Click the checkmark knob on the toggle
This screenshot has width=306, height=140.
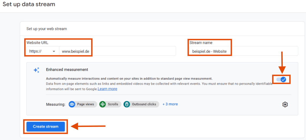(x=283, y=79)
